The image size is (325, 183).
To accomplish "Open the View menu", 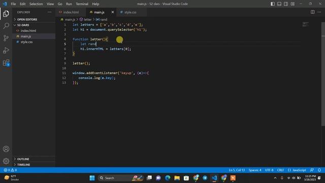I will pyautogui.click(x=50, y=4).
